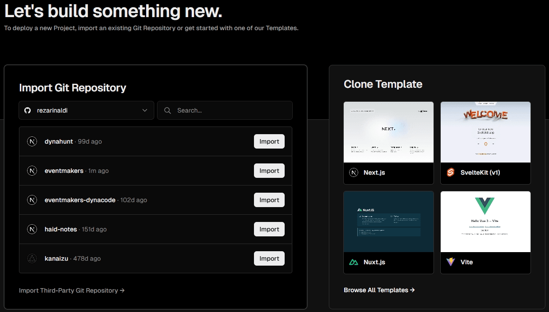Click the SvelteKit logo icon
Viewport: 549px width, 312px height.
[x=451, y=172]
